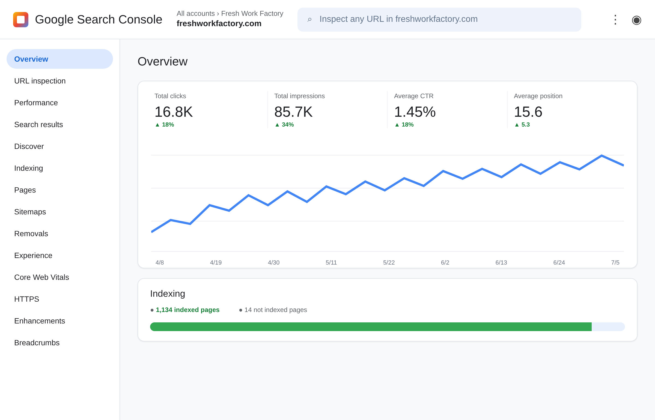Click the Overview page heading
Viewport: 655px width, 420px height.
162,61
